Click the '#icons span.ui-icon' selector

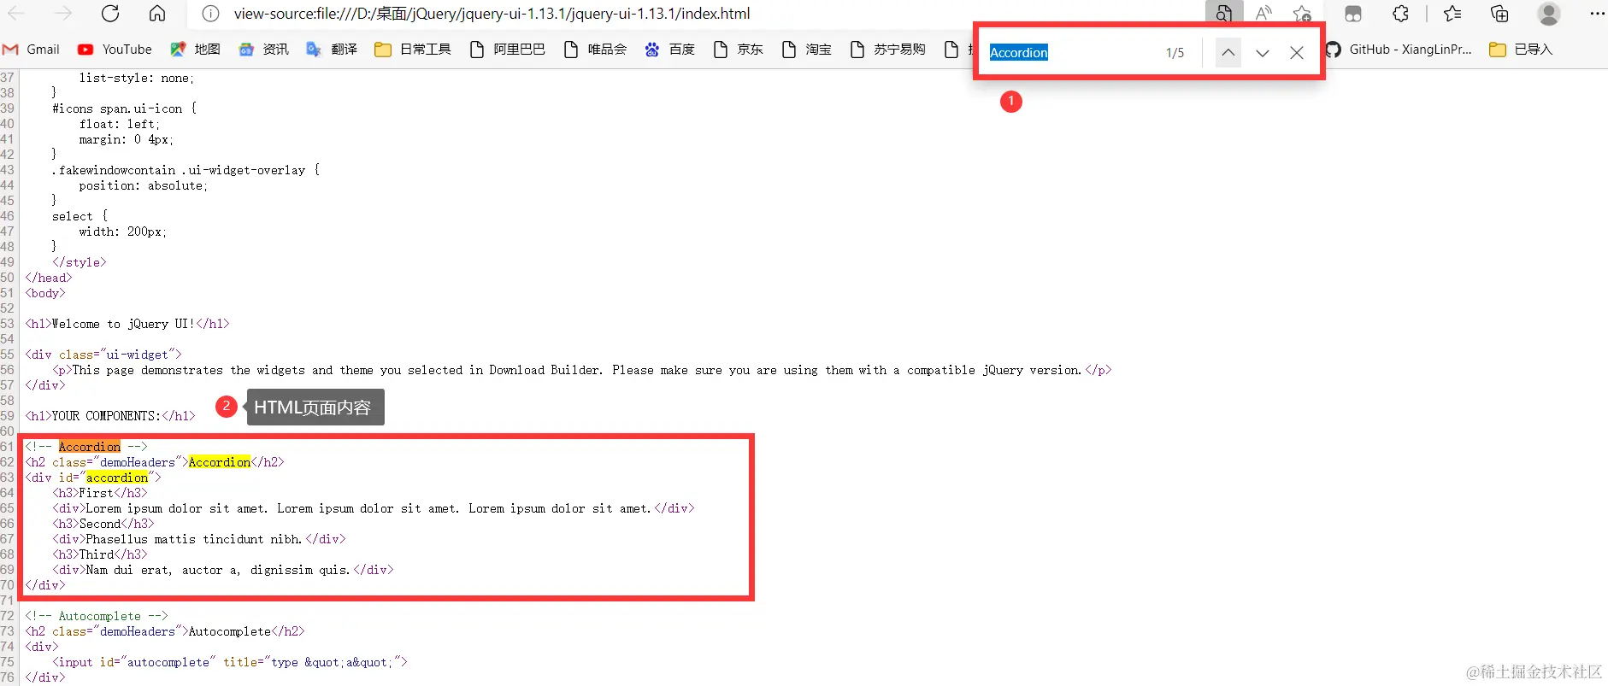(x=117, y=108)
